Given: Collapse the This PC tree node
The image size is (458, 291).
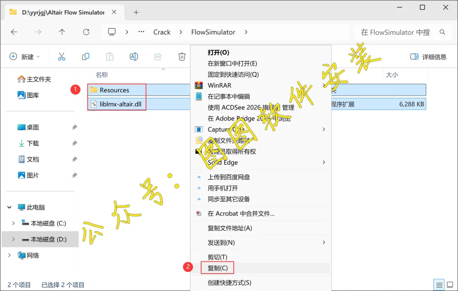Looking at the screenshot, I should point(9,207).
